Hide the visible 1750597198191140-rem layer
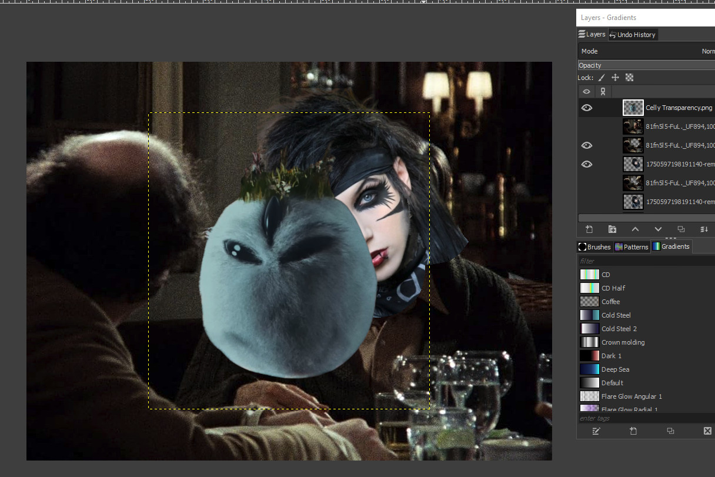The height and width of the screenshot is (477, 715). (x=586, y=164)
